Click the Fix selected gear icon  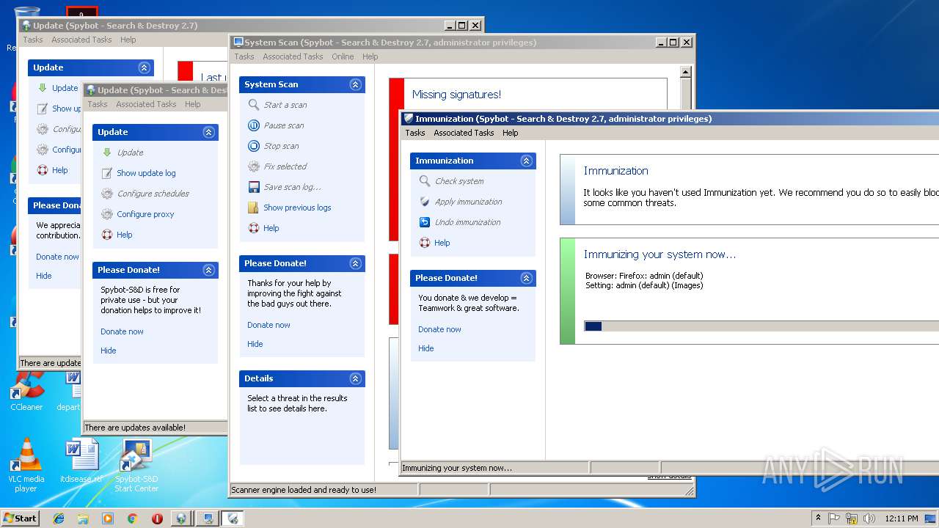click(254, 166)
